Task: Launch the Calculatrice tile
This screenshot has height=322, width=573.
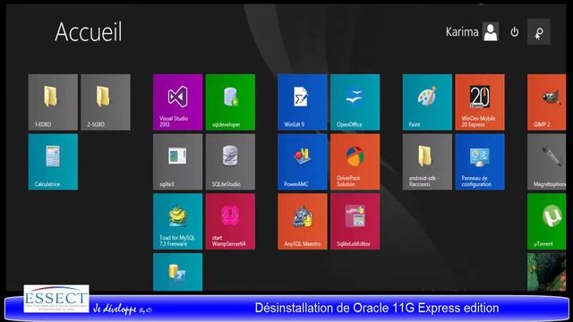Action: [53, 162]
